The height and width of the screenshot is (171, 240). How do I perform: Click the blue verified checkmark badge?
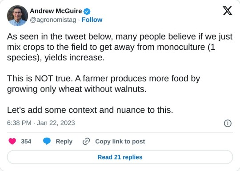point(87,11)
